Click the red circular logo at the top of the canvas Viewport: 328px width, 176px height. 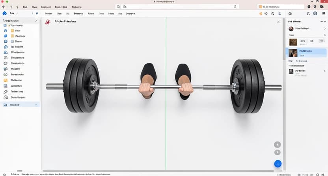tap(48, 22)
